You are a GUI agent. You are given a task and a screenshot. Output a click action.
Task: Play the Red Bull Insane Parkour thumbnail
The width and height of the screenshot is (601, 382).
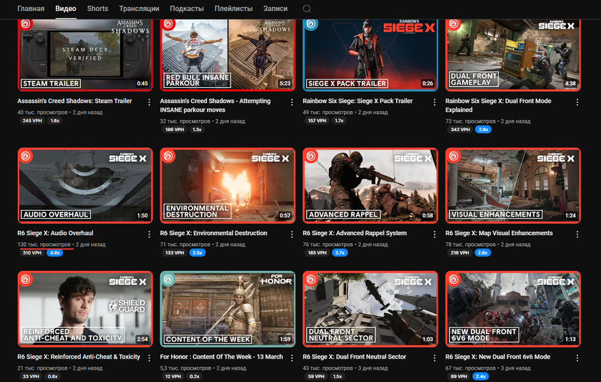(228, 54)
